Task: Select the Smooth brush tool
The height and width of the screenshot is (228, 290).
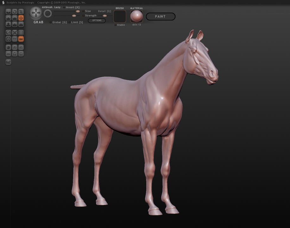Action: coord(21,24)
